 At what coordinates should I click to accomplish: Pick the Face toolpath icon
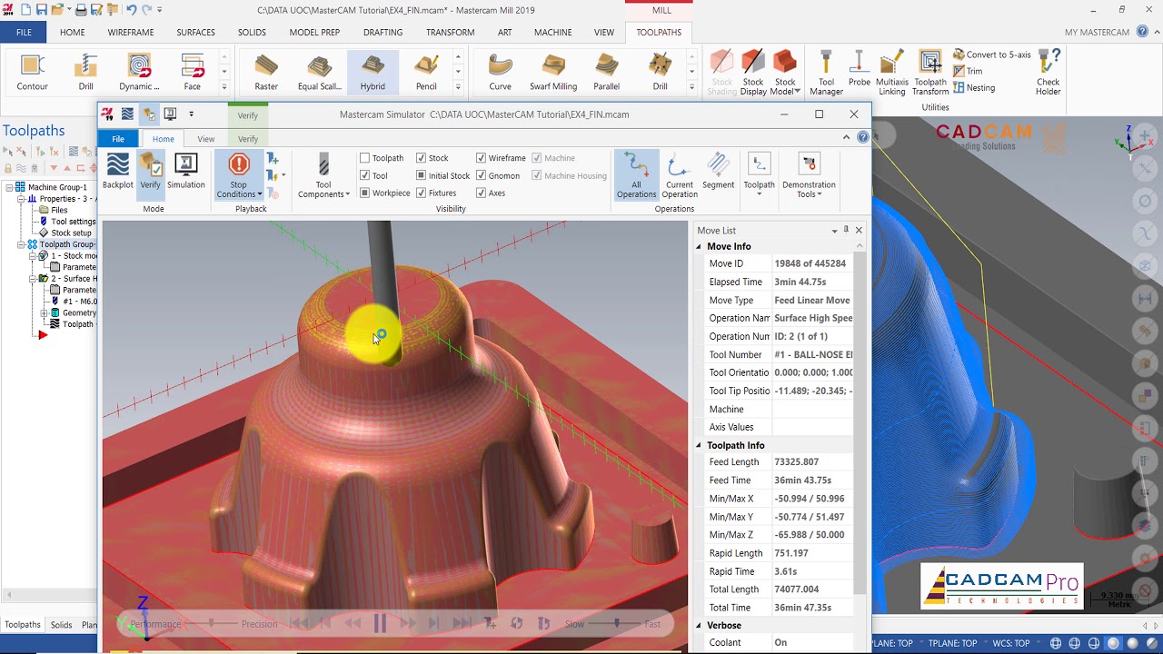[192, 73]
